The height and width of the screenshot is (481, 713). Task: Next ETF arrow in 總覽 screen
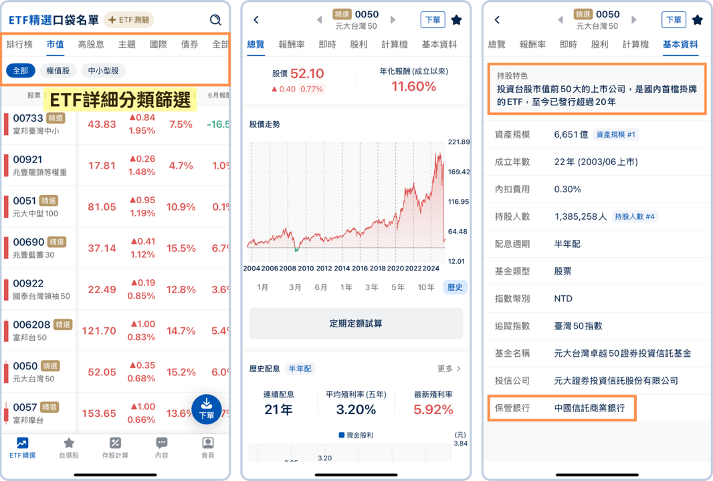click(393, 19)
